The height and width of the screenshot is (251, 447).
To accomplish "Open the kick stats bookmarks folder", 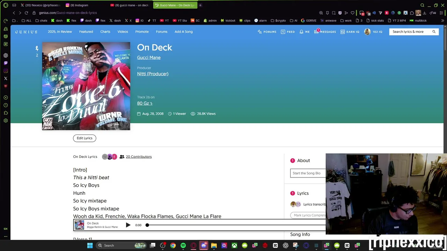I will click(x=375, y=21).
